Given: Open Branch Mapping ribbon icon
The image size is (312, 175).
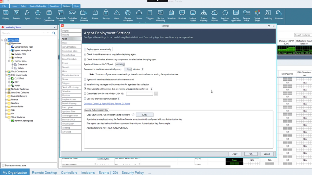Looking at the screenshot, I should click(204, 16).
